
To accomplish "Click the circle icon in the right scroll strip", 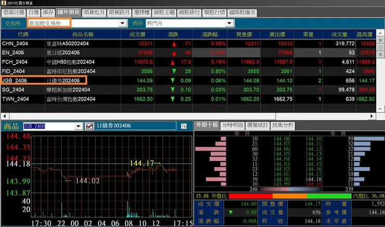I will pos(380,47).
